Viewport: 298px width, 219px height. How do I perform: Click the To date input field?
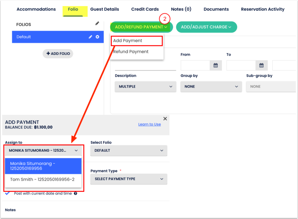tap(241, 66)
